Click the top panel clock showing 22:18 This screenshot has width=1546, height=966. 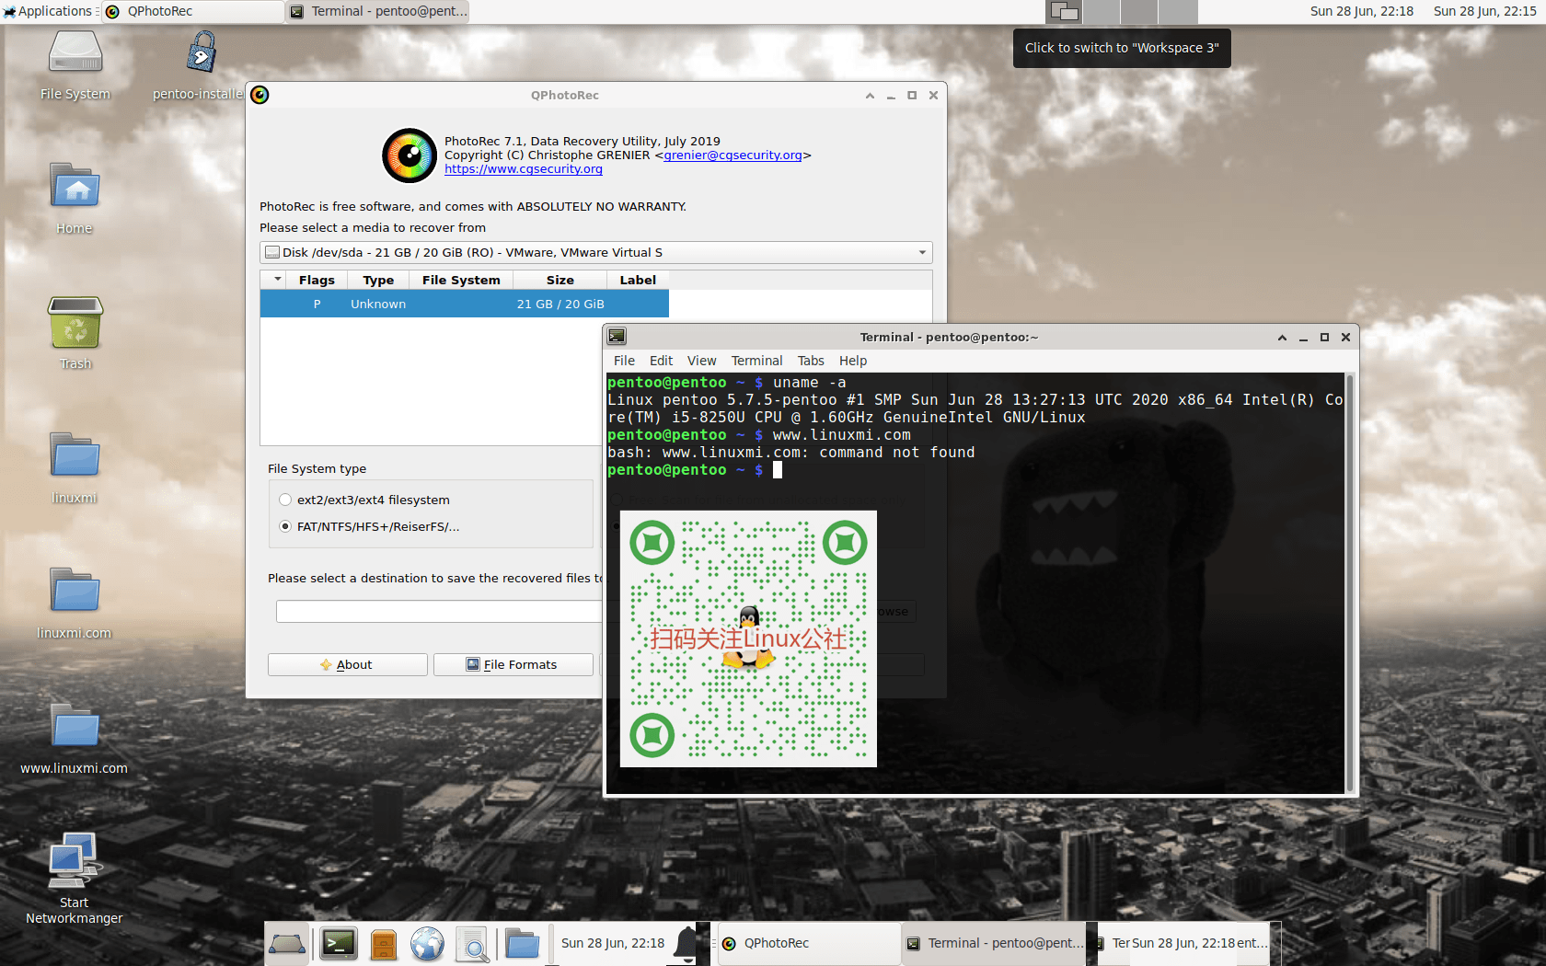pyautogui.click(x=1362, y=11)
